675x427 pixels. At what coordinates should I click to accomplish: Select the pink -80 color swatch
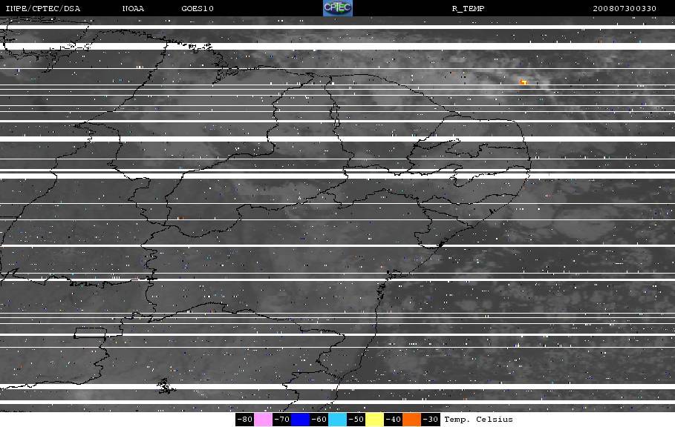pyautogui.click(x=263, y=420)
